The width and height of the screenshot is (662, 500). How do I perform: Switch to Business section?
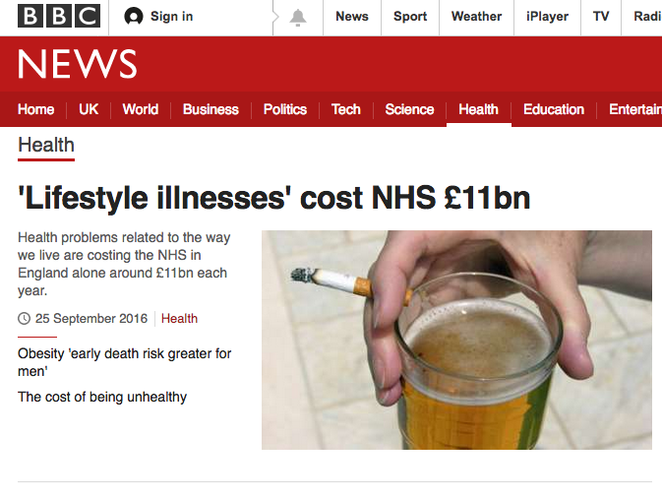tap(211, 109)
